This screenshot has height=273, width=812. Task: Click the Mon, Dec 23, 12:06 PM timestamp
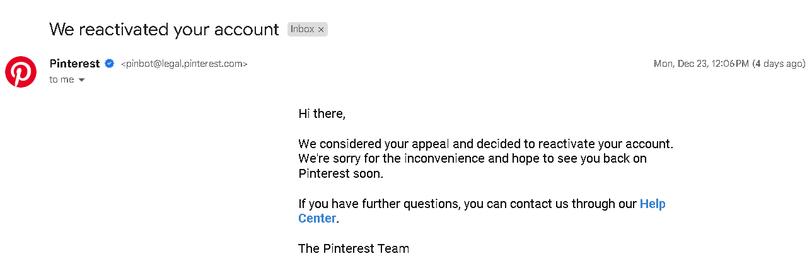pos(701,64)
